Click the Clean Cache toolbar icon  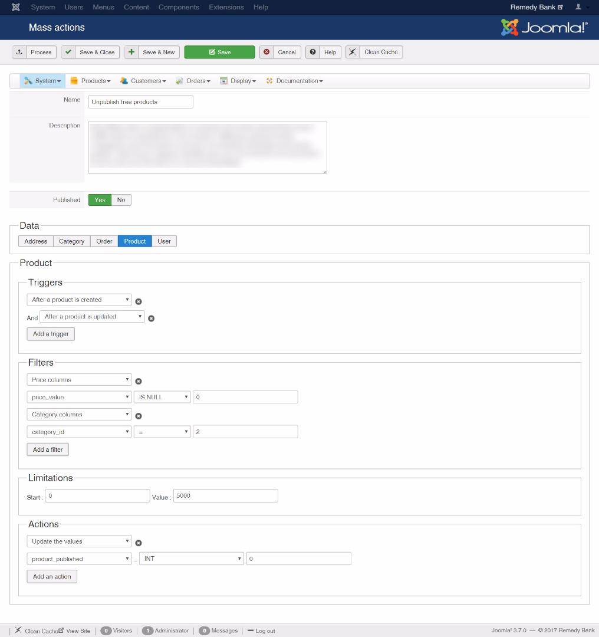353,52
